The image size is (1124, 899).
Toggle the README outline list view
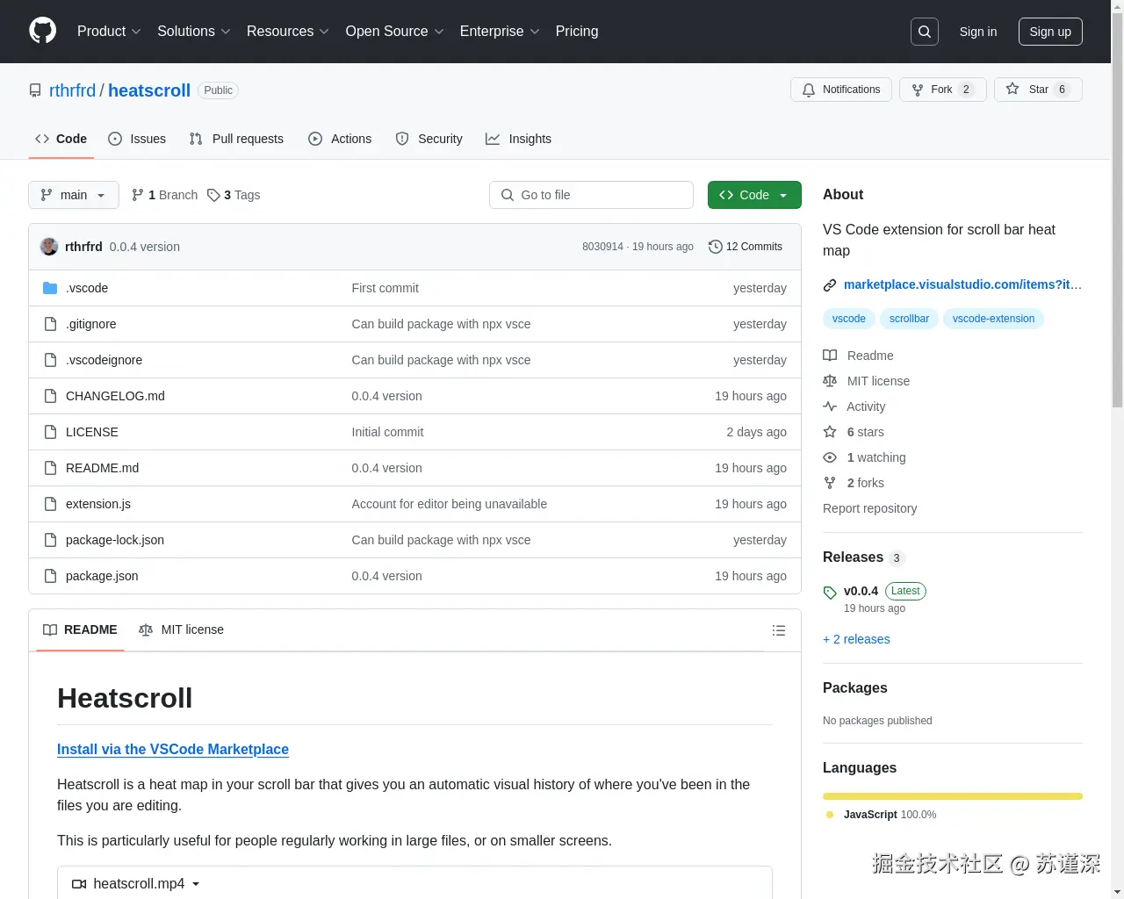click(779, 630)
